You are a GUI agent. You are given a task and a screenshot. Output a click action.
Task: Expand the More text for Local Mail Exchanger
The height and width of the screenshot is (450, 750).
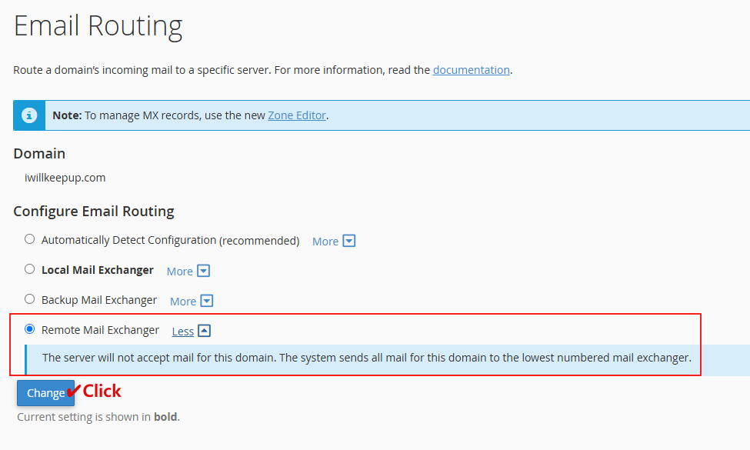[180, 271]
